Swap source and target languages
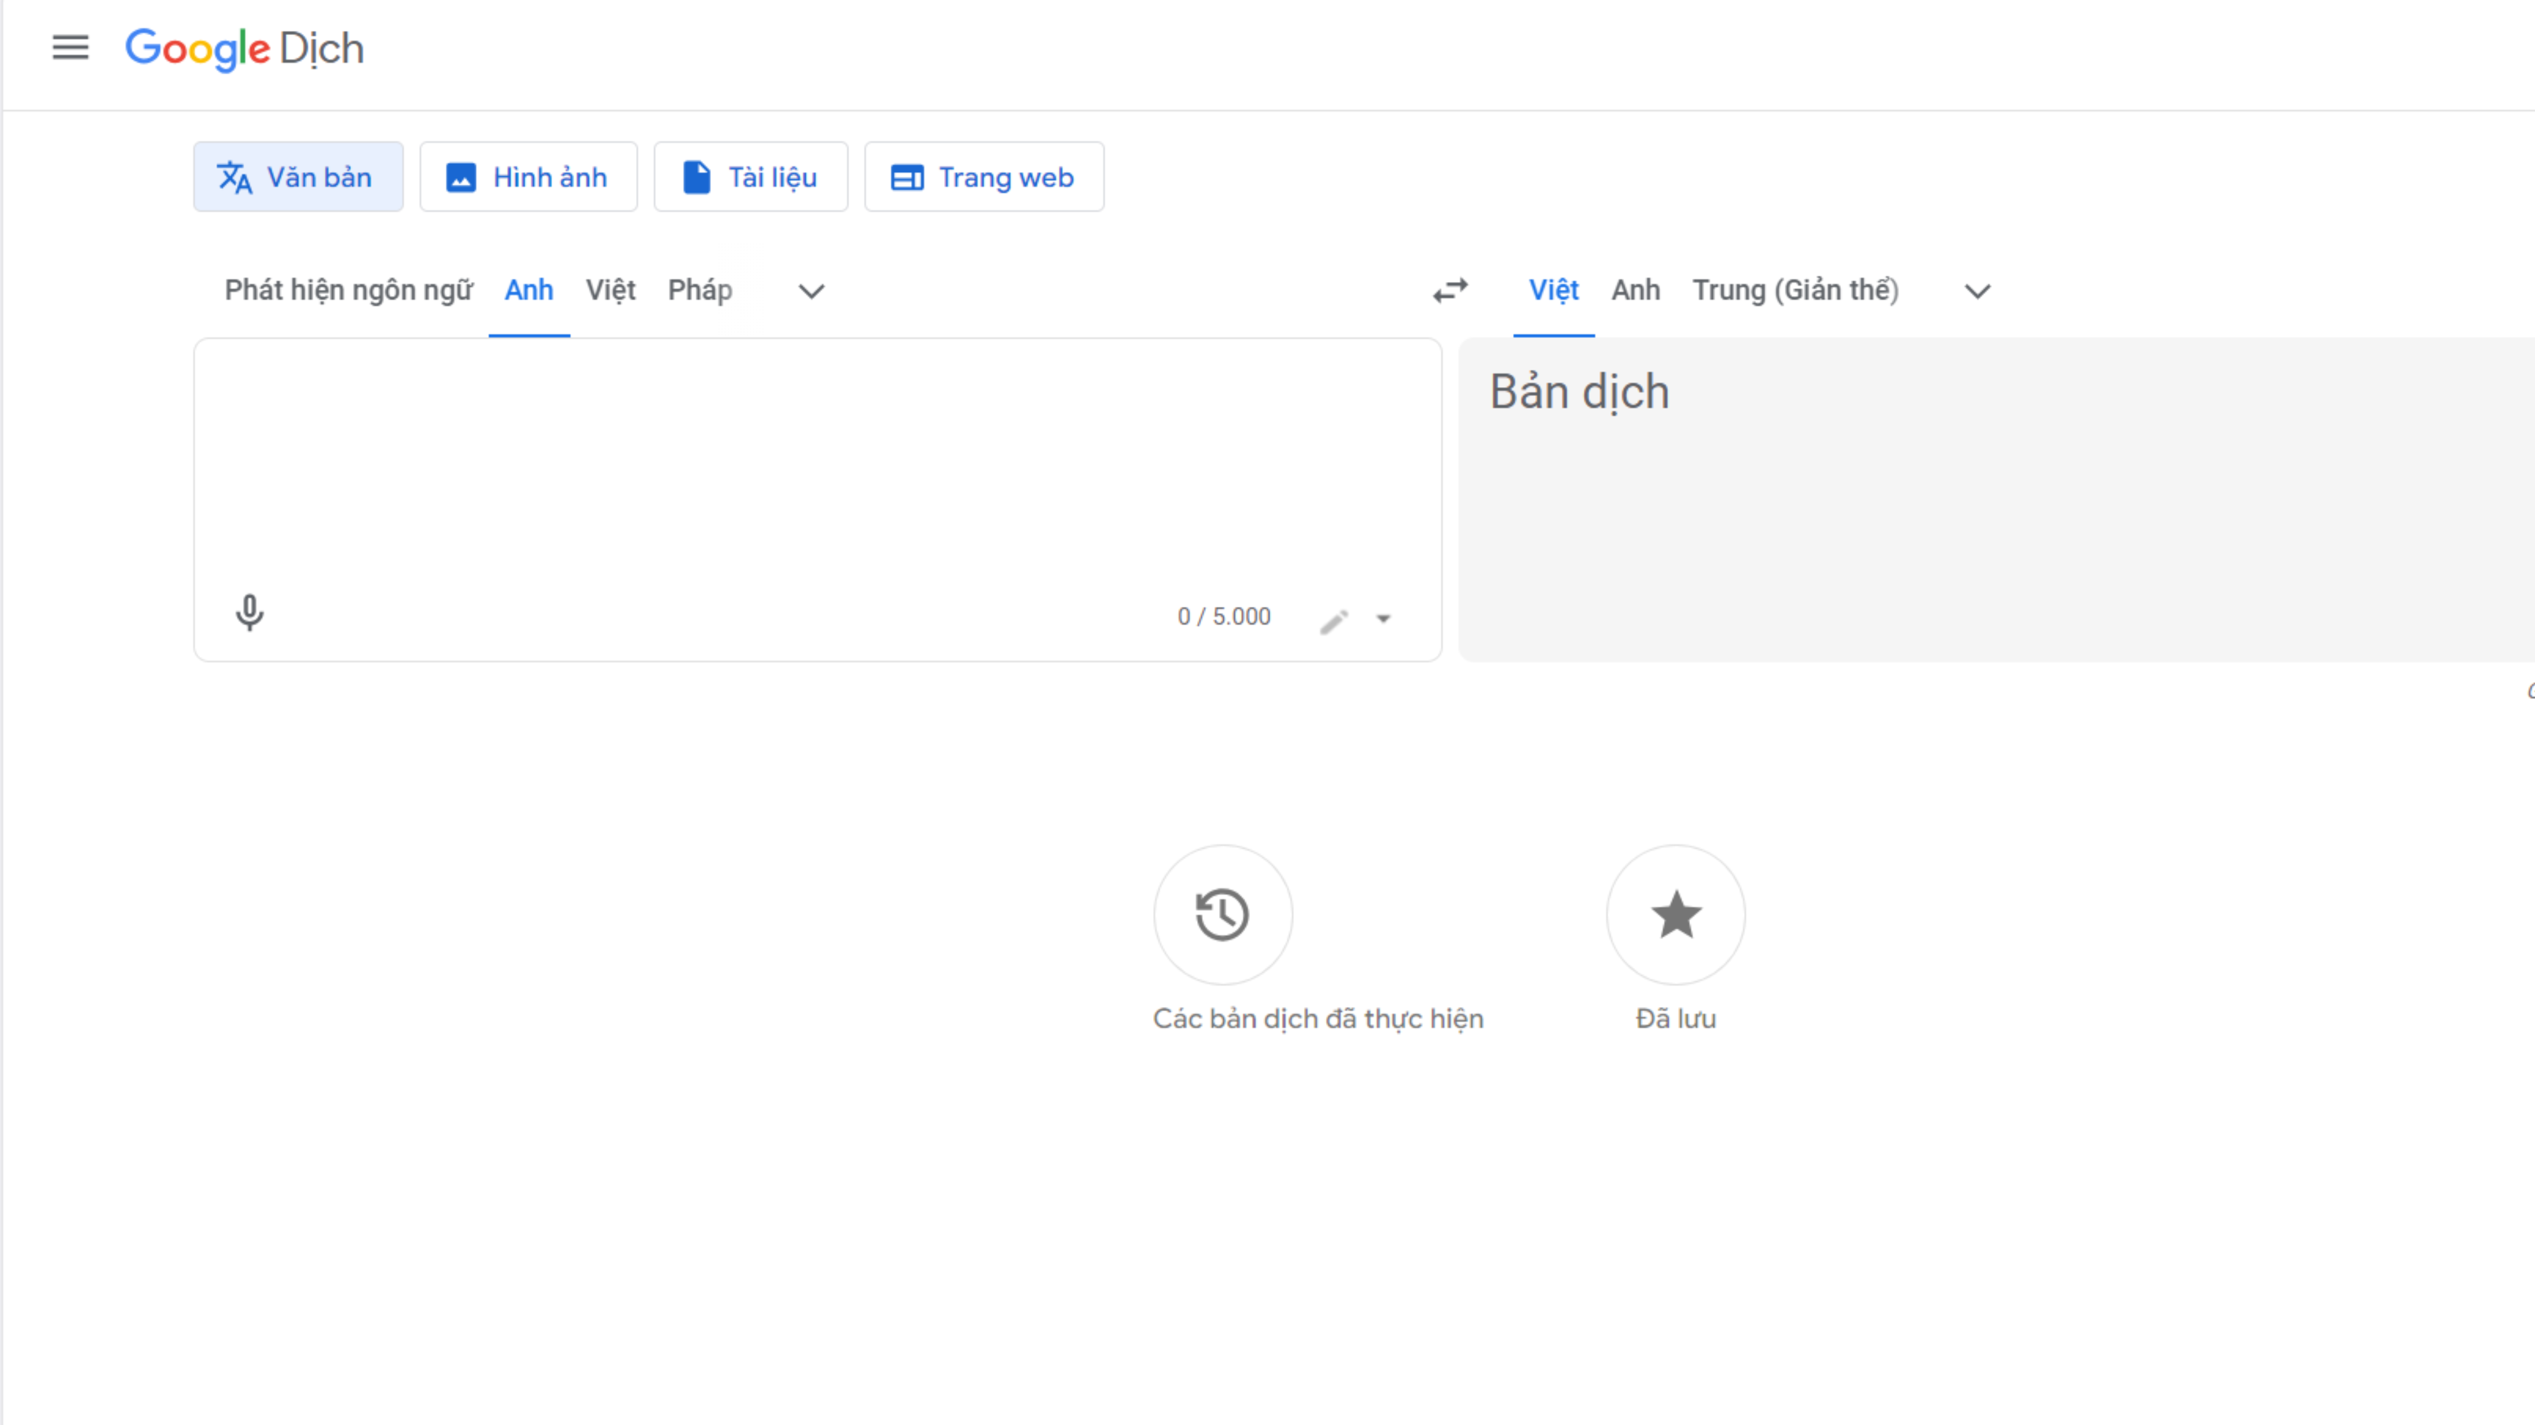The image size is (2535, 1425). tap(1451, 292)
